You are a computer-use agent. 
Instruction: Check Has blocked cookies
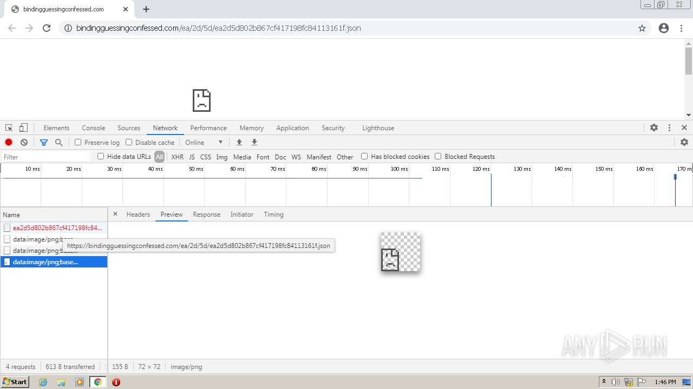[364, 156]
